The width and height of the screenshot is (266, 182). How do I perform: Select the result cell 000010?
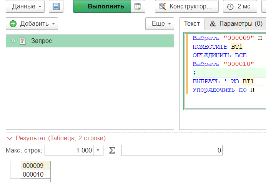[x=36, y=174]
